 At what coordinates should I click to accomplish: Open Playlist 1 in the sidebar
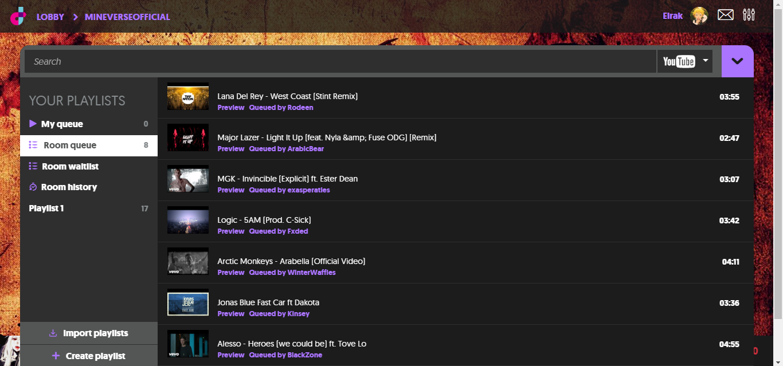pyautogui.click(x=89, y=208)
